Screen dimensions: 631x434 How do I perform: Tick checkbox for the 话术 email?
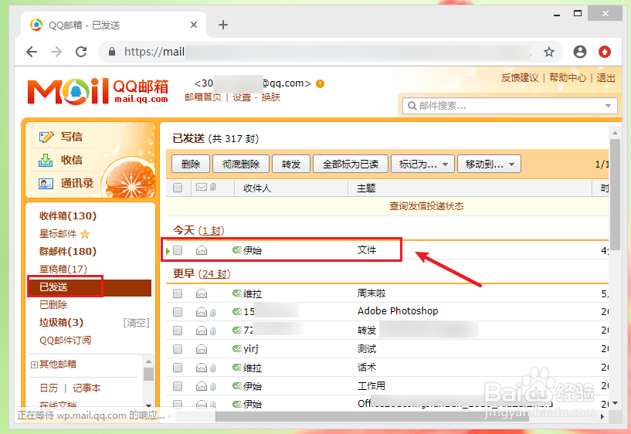point(178,368)
